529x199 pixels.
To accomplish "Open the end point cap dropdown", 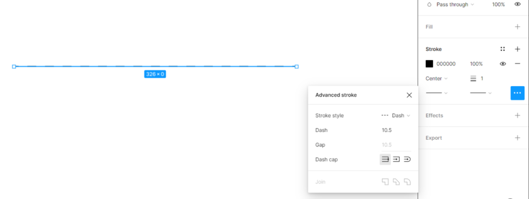I will [481, 93].
